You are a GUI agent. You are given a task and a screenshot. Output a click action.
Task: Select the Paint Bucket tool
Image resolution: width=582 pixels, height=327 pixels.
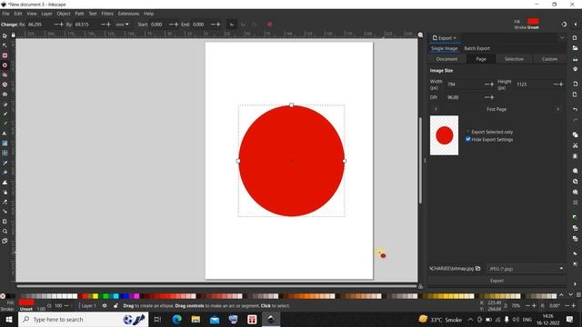click(5, 173)
